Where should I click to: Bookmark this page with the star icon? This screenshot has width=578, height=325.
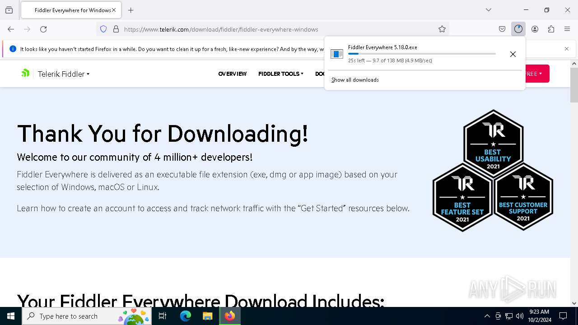[x=442, y=29]
